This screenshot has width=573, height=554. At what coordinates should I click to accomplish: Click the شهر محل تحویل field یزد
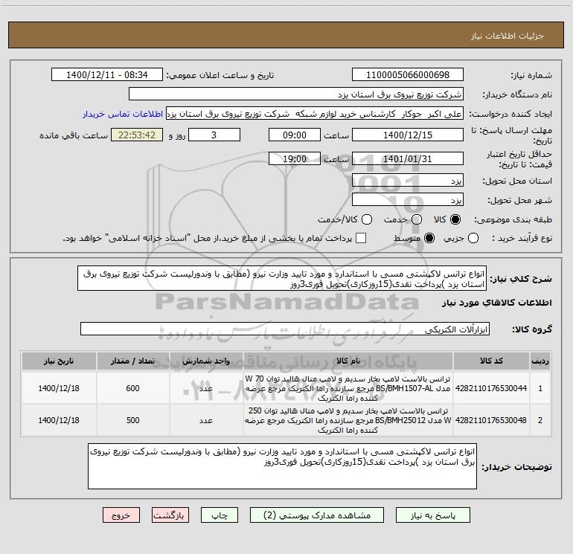(x=408, y=199)
